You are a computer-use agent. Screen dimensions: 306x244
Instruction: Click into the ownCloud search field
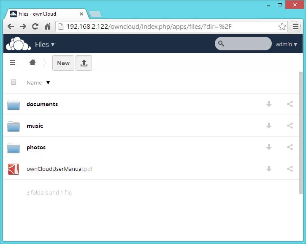(243, 44)
